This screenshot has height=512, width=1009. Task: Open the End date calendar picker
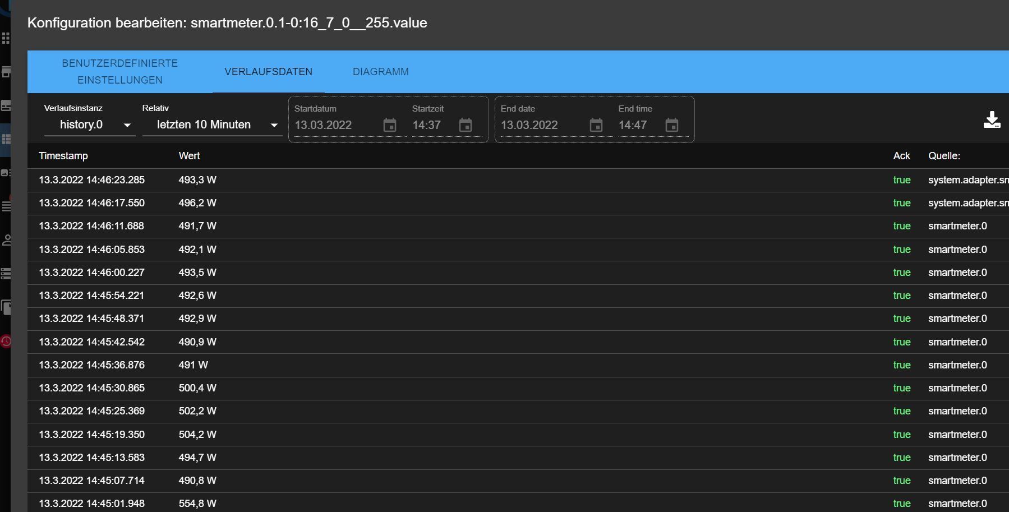coord(596,125)
